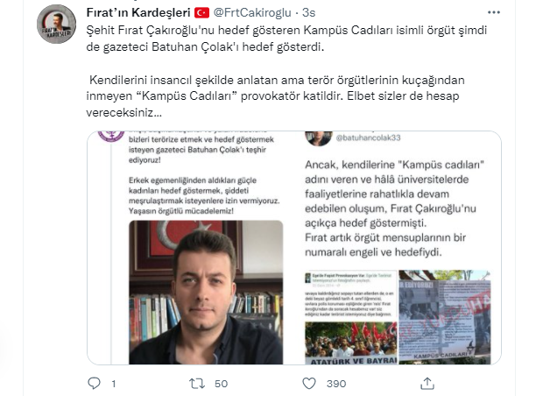
Task: Click the purple logo in left image
Action: [111, 136]
